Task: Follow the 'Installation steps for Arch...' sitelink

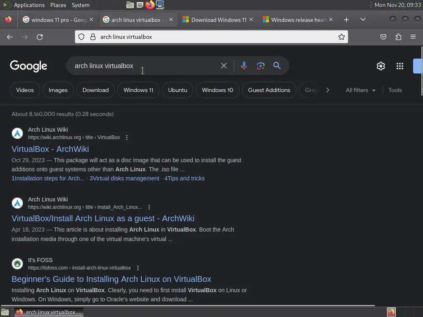Action: point(48,178)
